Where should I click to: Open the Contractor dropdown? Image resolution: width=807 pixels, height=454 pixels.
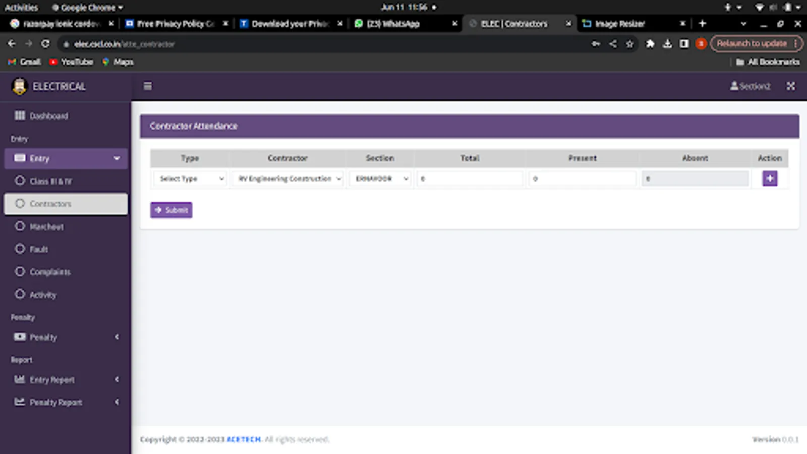coord(288,179)
